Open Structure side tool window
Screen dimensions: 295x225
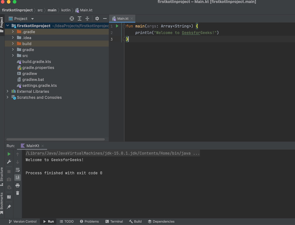click(2, 176)
